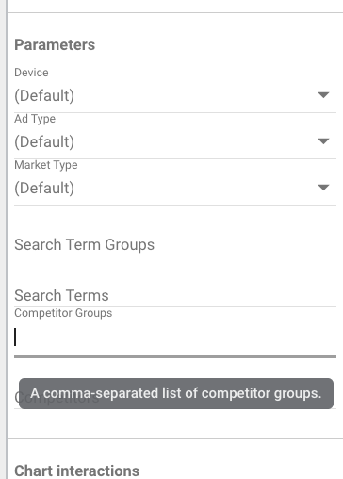Click inside the Competitor Groups text field
The image size is (343, 479).
(175, 337)
